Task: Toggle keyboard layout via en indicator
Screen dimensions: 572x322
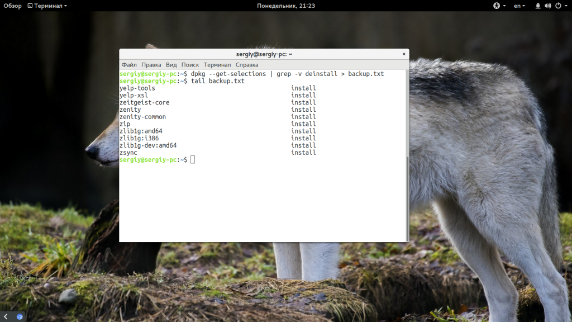Action: [x=517, y=6]
